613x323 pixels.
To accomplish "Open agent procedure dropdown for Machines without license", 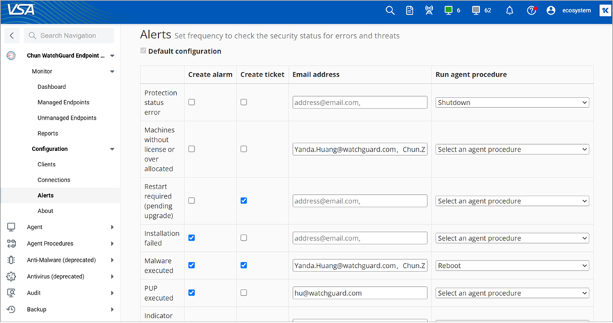I will point(512,150).
